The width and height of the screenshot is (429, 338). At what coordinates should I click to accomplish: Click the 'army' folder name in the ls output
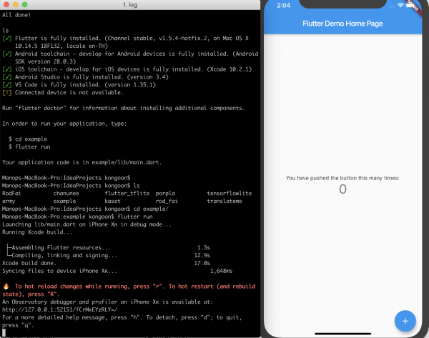(x=9, y=202)
